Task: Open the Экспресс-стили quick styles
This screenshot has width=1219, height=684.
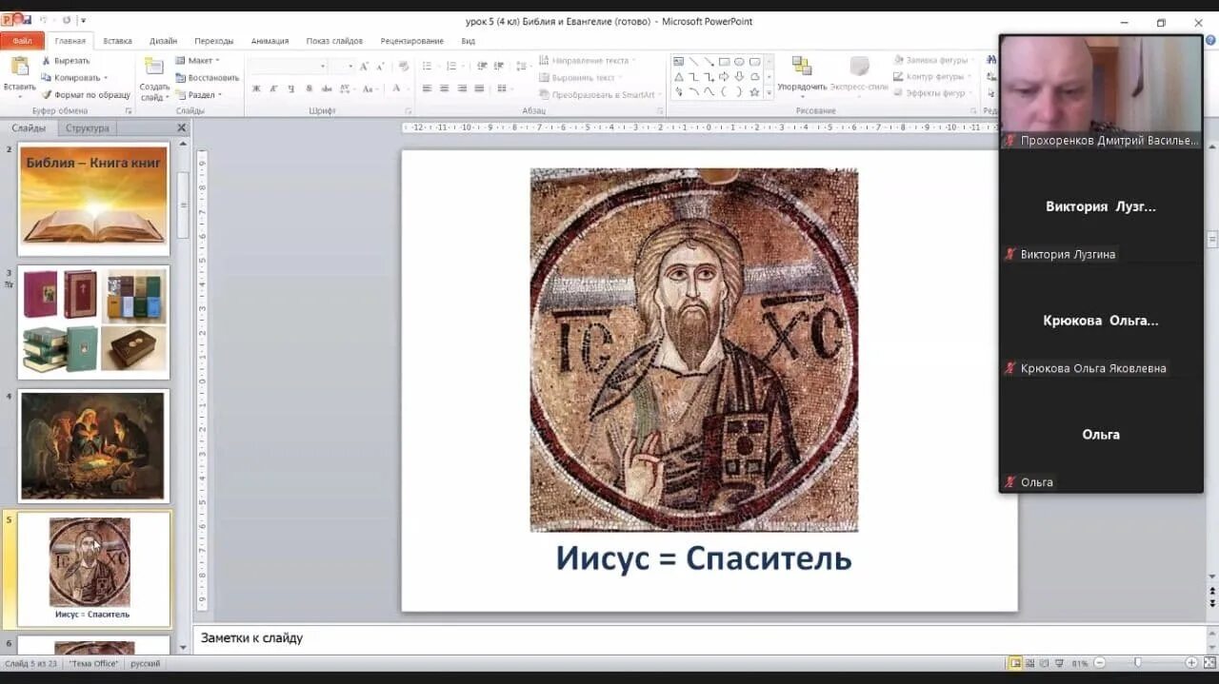Action: (859, 75)
